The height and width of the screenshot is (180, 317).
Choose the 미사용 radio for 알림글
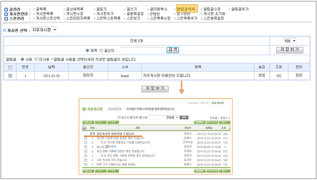(36, 59)
